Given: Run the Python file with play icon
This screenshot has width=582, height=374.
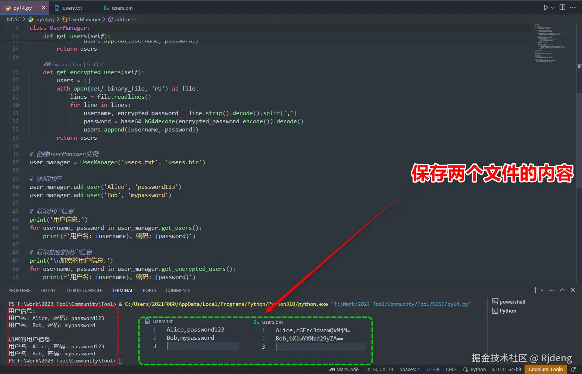Looking at the screenshot, I should (546, 7).
